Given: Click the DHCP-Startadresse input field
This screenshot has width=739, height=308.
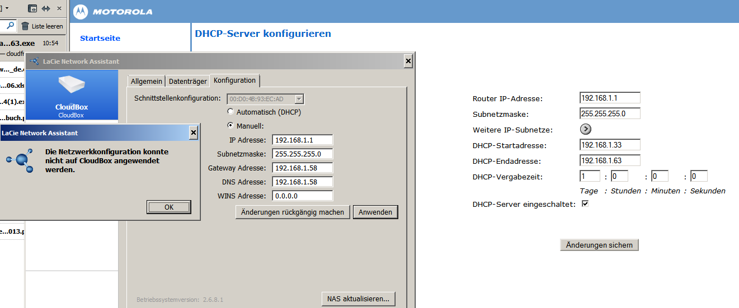Looking at the screenshot, I should click(x=610, y=145).
